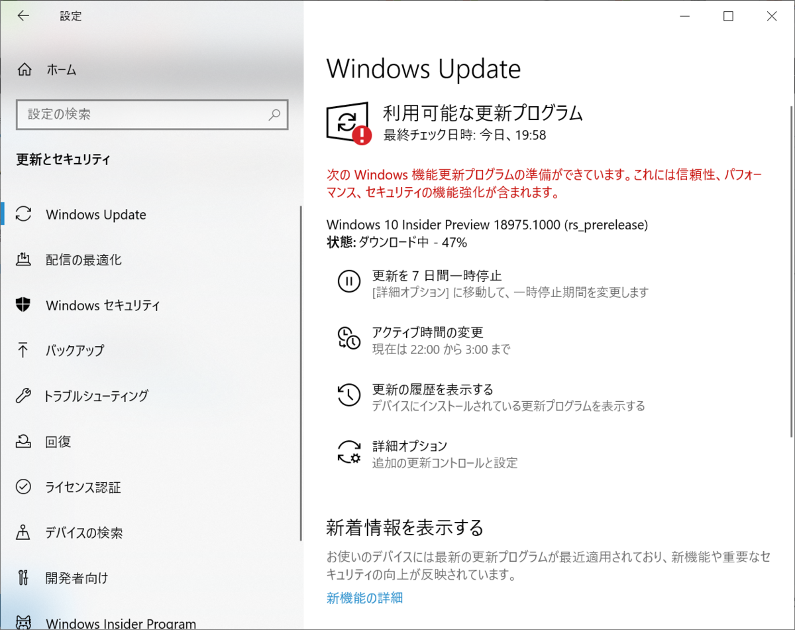Click 最終チェック日時: 今日、19:58 text
The height and width of the screenshot is (630, 795).
pos(464,135)
